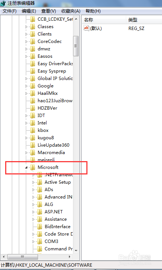Click the Registry Editor title bar icon
The height and width of the screenshot is (270, 162).
3,3
